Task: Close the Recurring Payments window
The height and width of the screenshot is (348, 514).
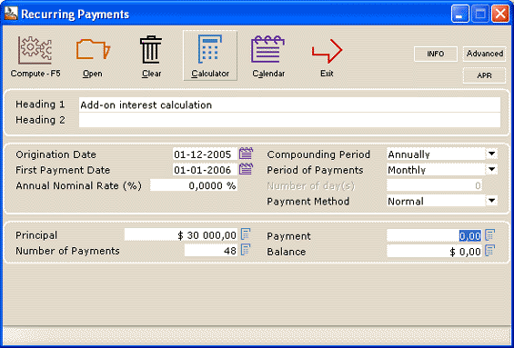Action: (500, 14)
